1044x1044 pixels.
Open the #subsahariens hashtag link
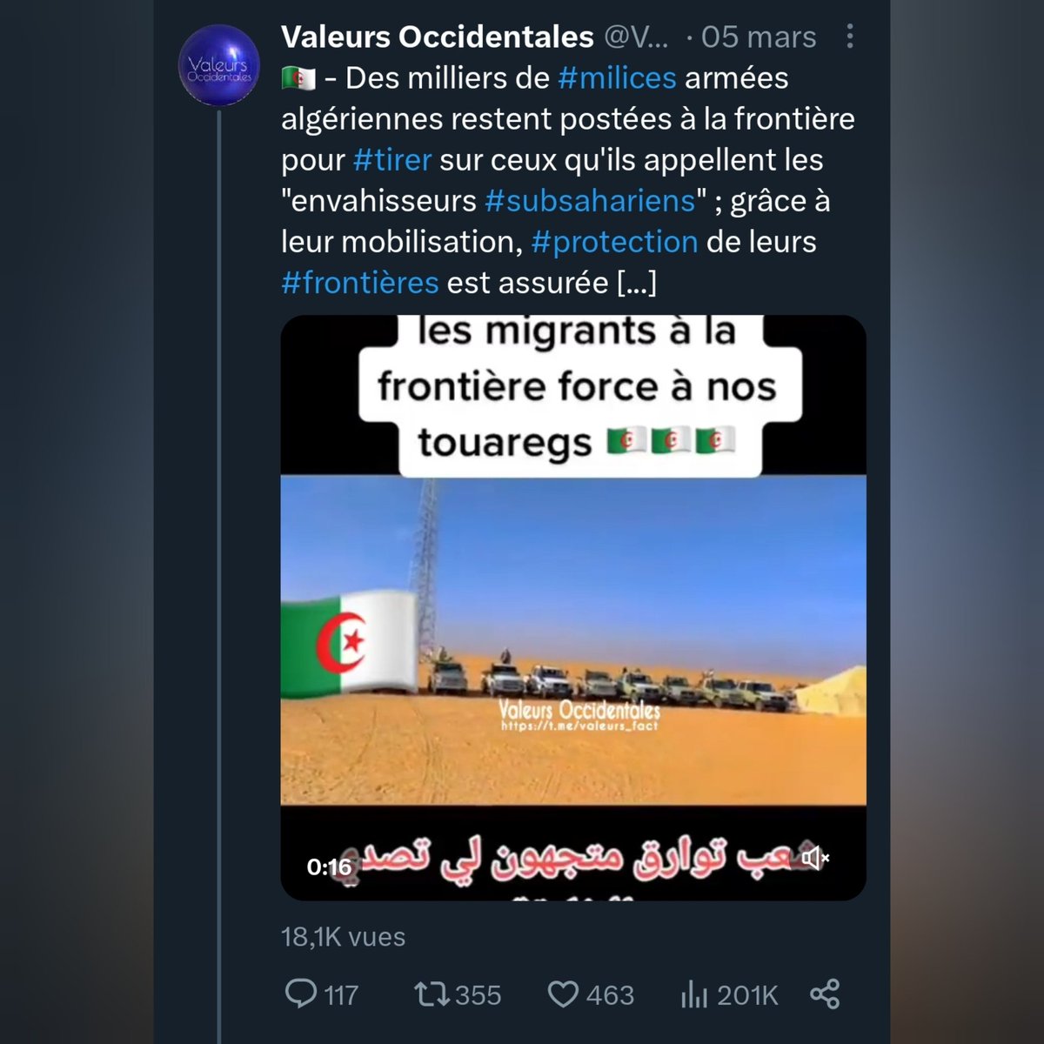point(590,200)
